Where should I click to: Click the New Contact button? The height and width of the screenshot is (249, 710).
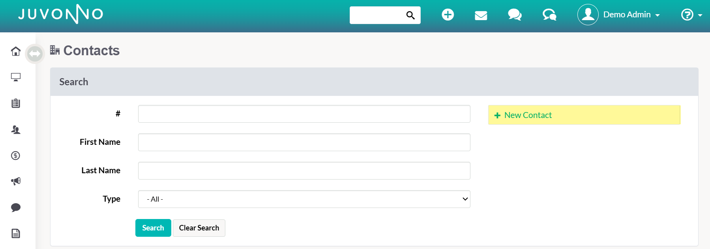coord(584,115)
